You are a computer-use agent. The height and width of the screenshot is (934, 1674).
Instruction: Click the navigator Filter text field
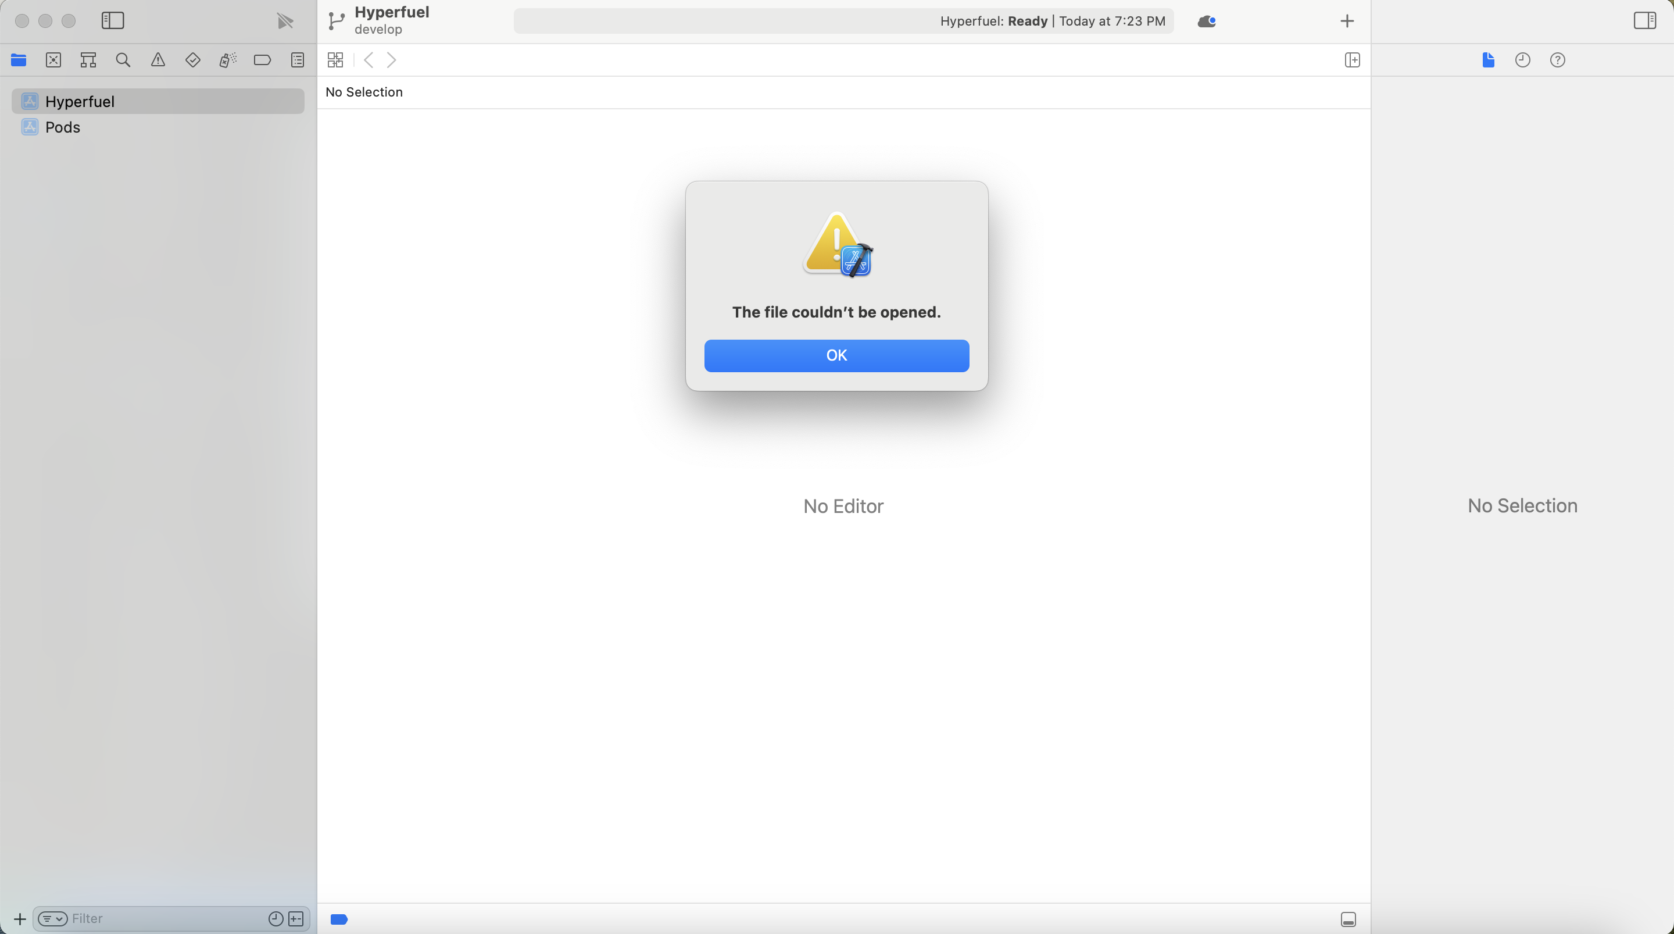[x=167, y=918]
